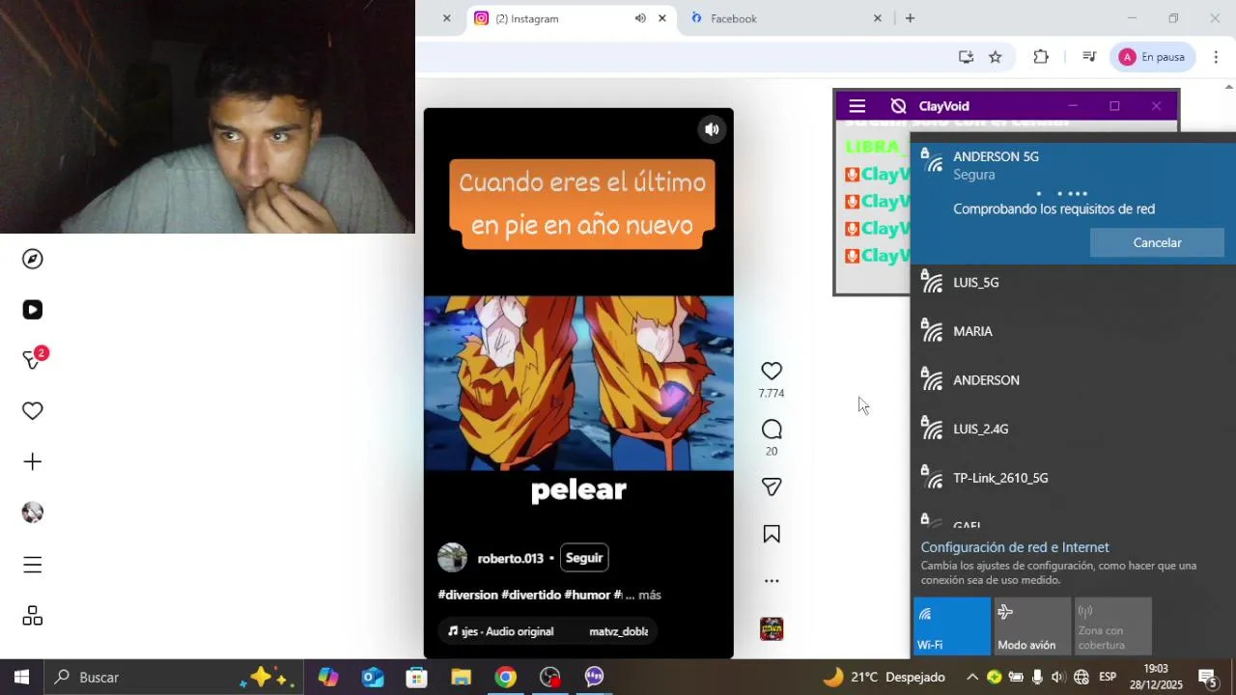This screenshot has height=695, width=1236.
Task: Open a new Chrome tab
Action: pyautogui.click(x=910, y=18)
